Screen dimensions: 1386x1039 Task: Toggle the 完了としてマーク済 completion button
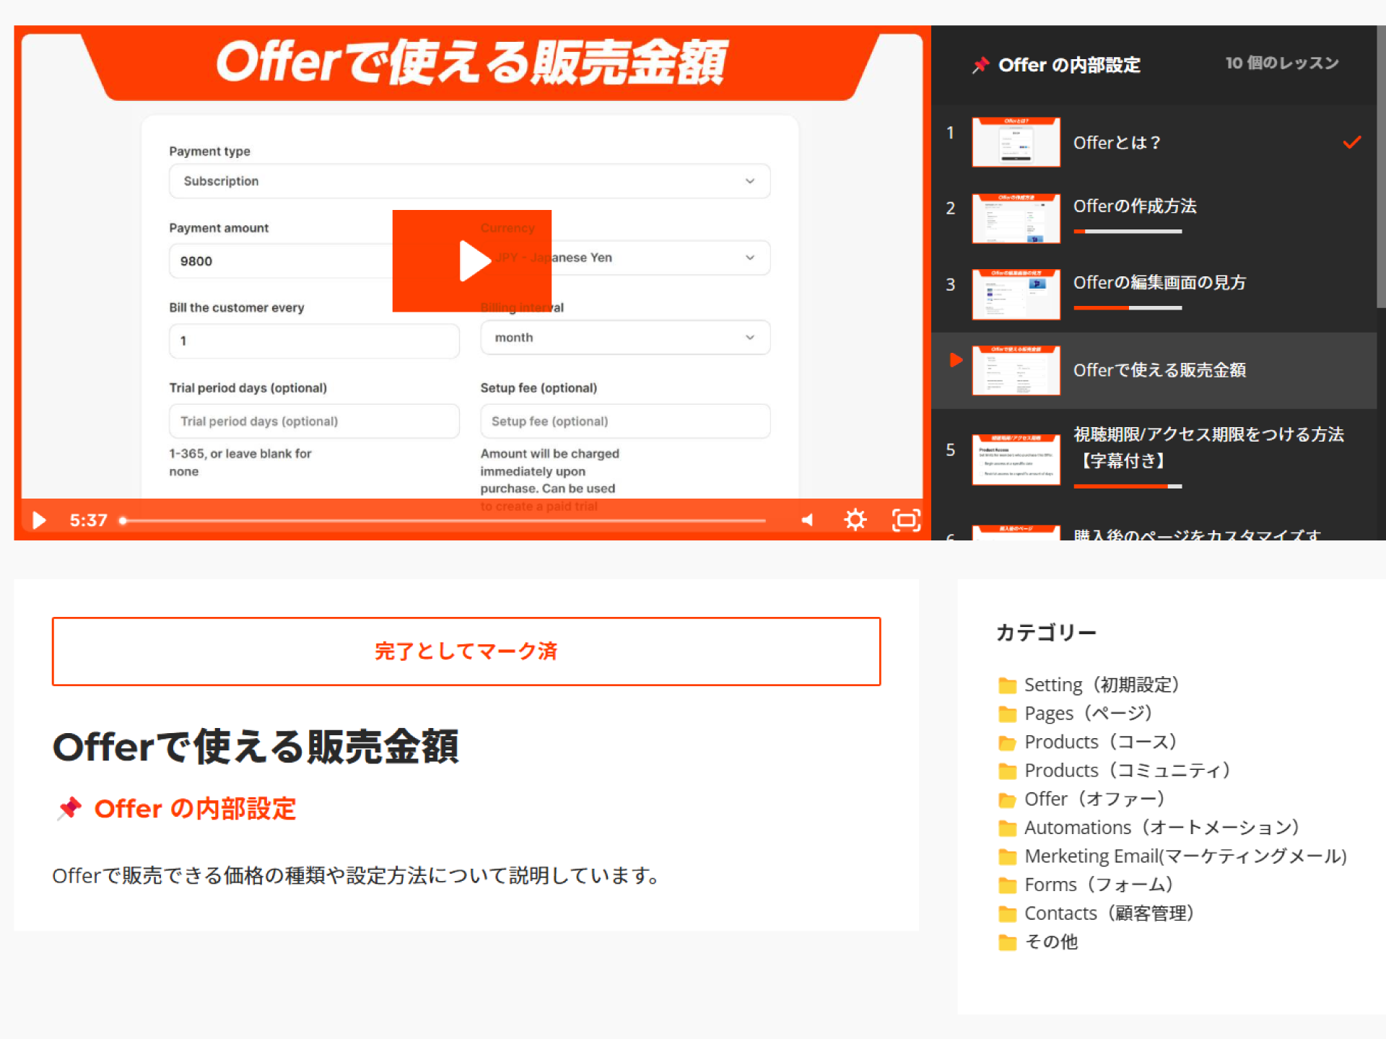pyautogui.click(x=466, y=652)
